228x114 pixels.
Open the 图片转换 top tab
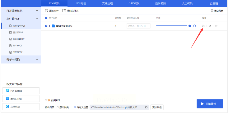tap(161, 3)
